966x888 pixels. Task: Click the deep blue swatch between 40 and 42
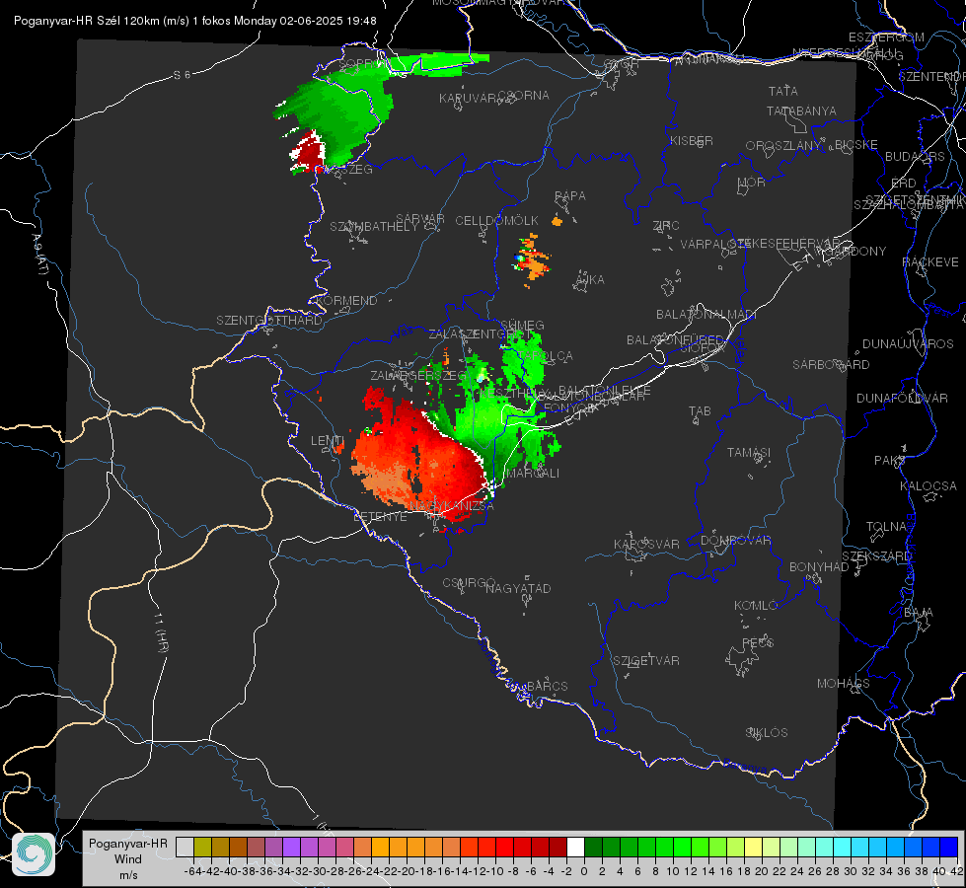pyautogui.click(x=949, y=848)
